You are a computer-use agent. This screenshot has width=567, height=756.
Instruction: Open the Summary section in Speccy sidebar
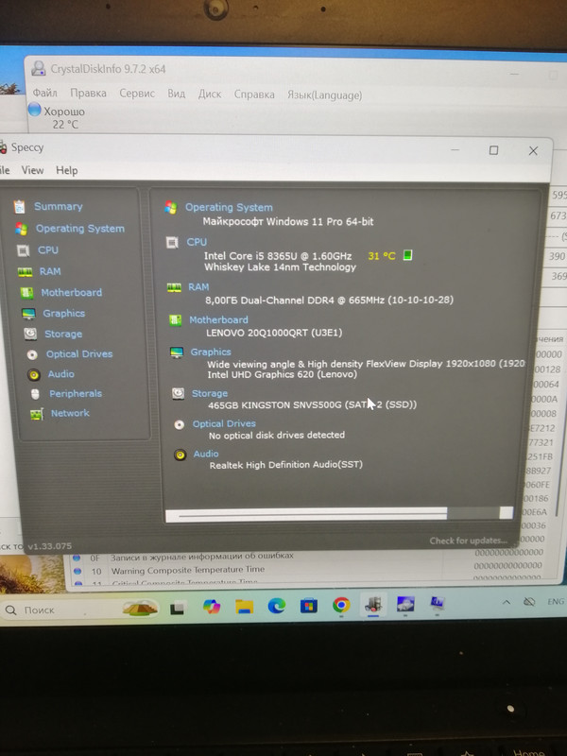pyautogui.click(x=58, y=206)
